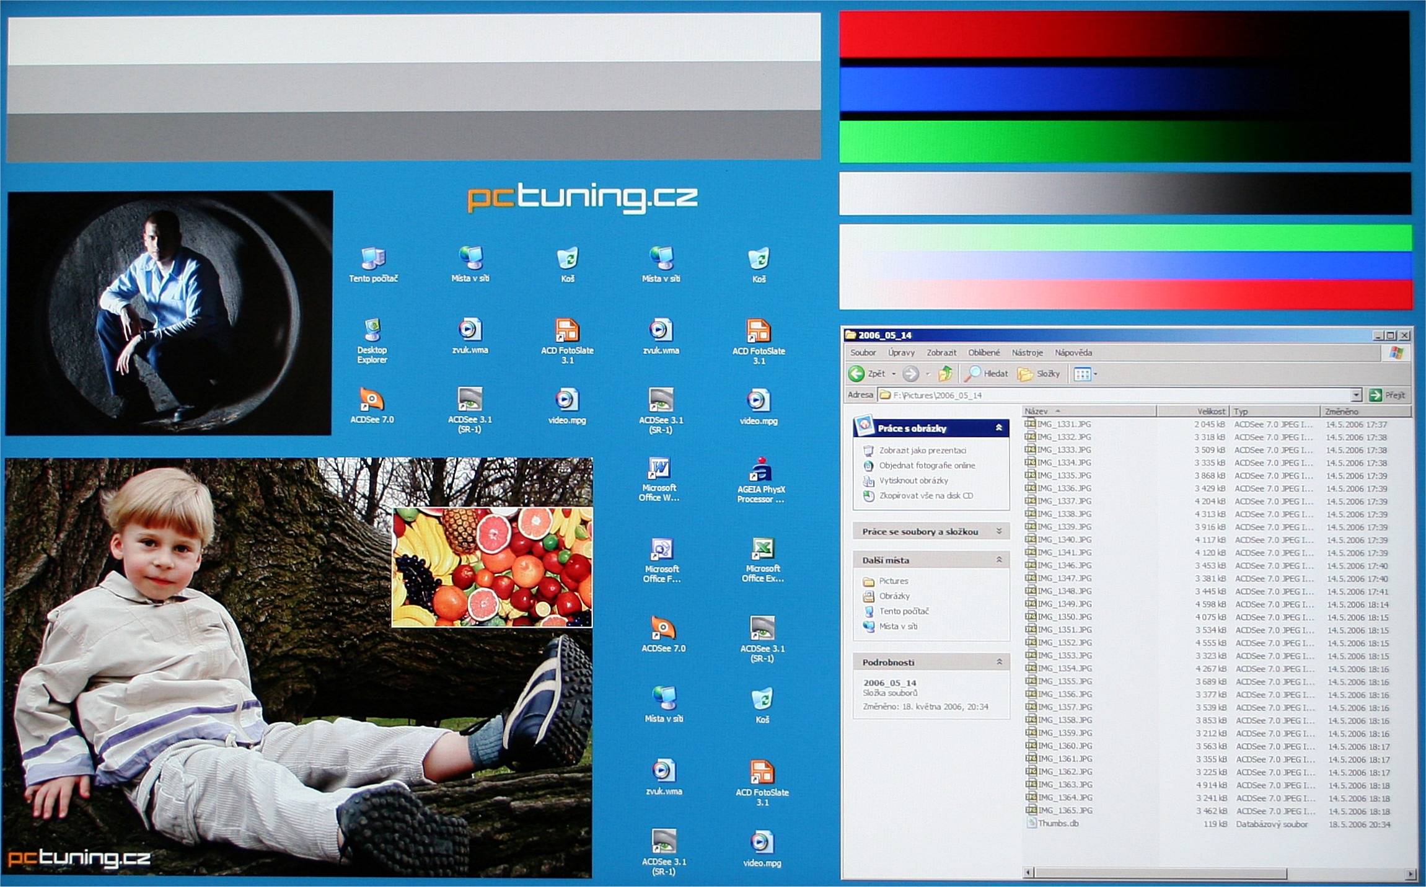Open the Pictures link in Další místa

[893, 581]
